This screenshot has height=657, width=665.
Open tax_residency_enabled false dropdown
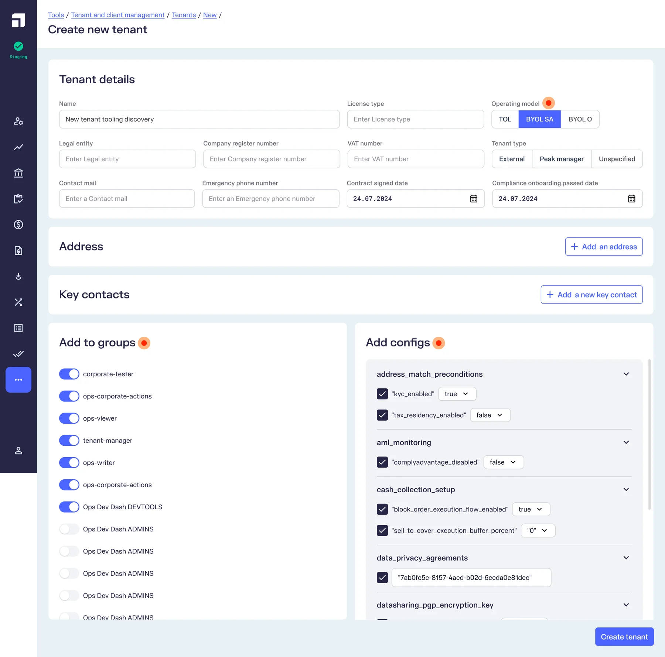pos(490,415)
